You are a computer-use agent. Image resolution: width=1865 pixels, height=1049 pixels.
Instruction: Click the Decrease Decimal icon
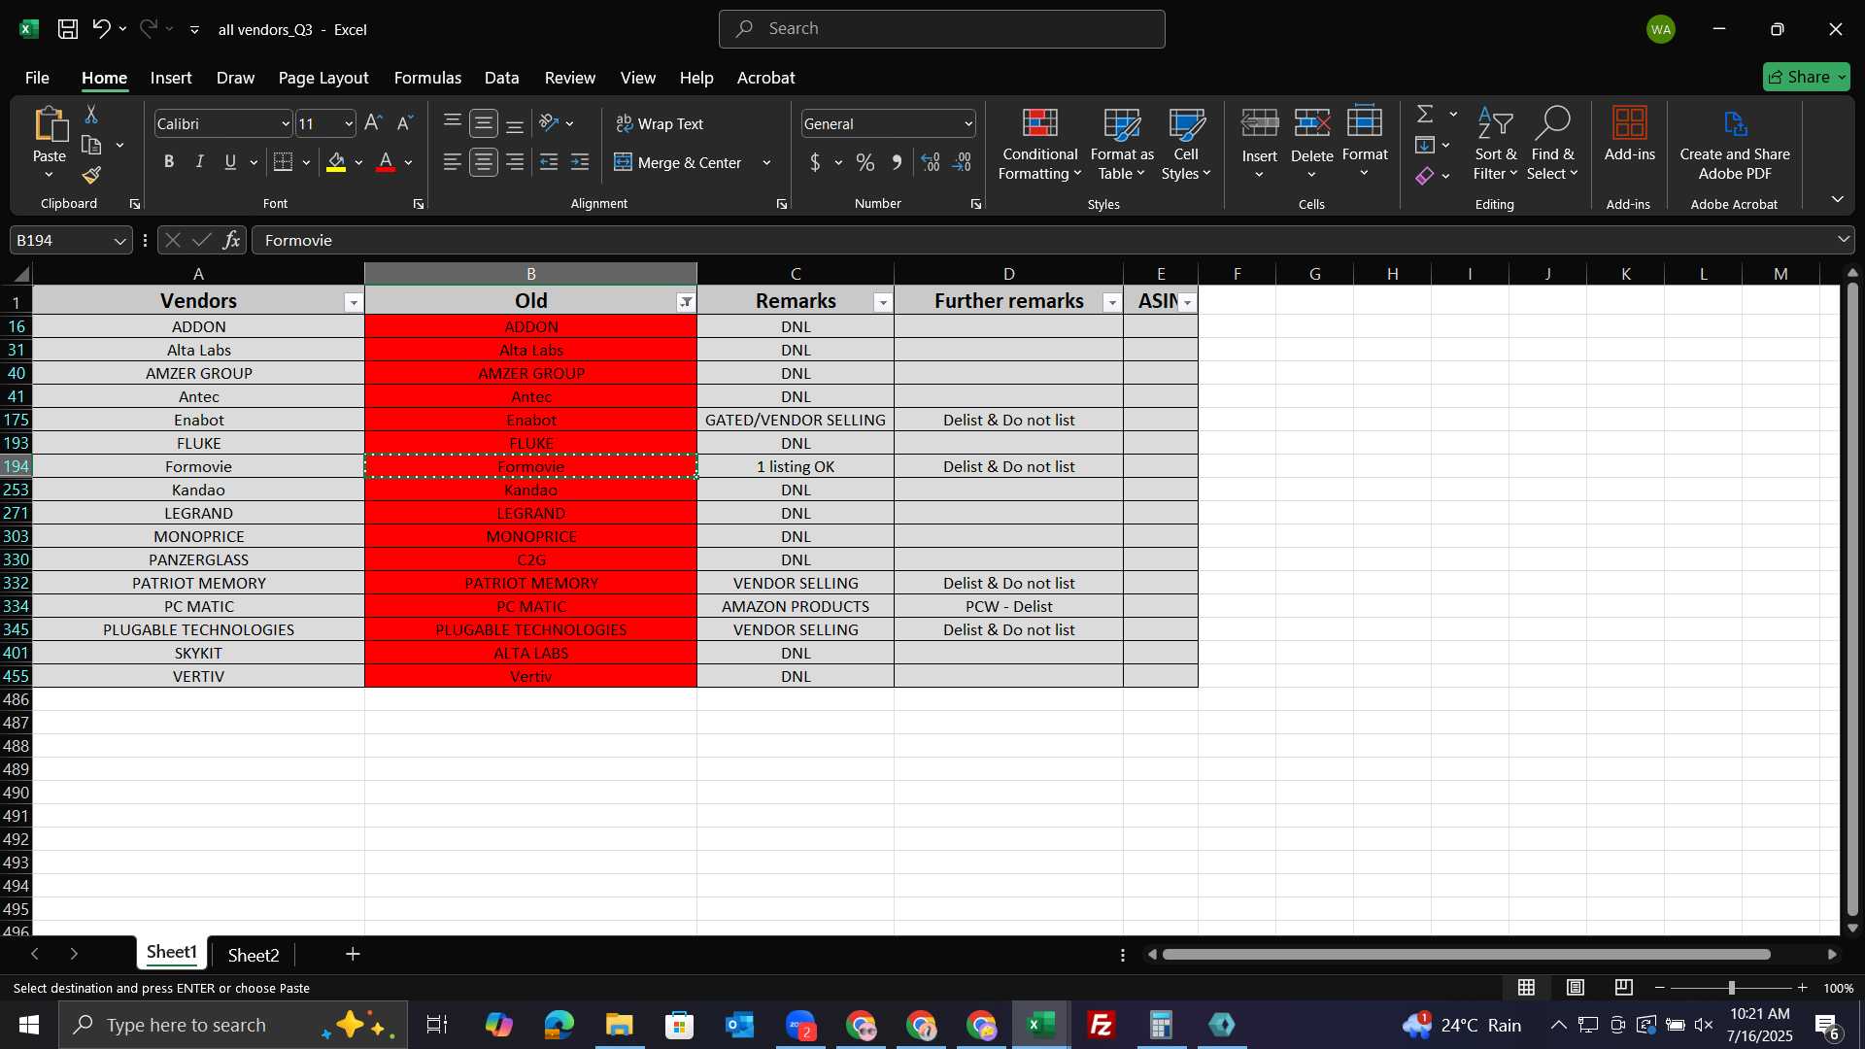tap(962, 162)
